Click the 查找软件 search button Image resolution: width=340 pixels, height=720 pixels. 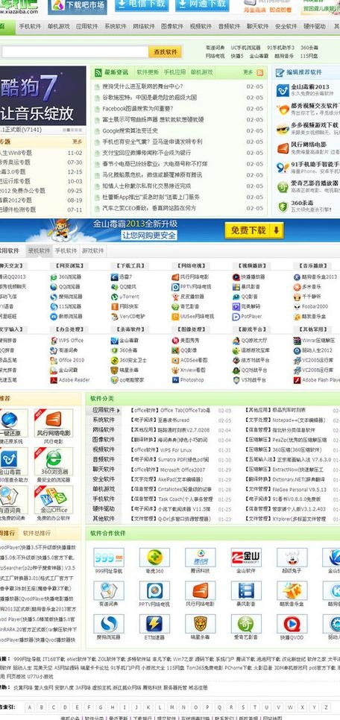click(166, 52)
